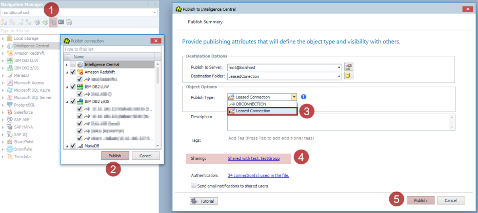Choose Leased Connection from Publish Type list

tap(262, 111)
